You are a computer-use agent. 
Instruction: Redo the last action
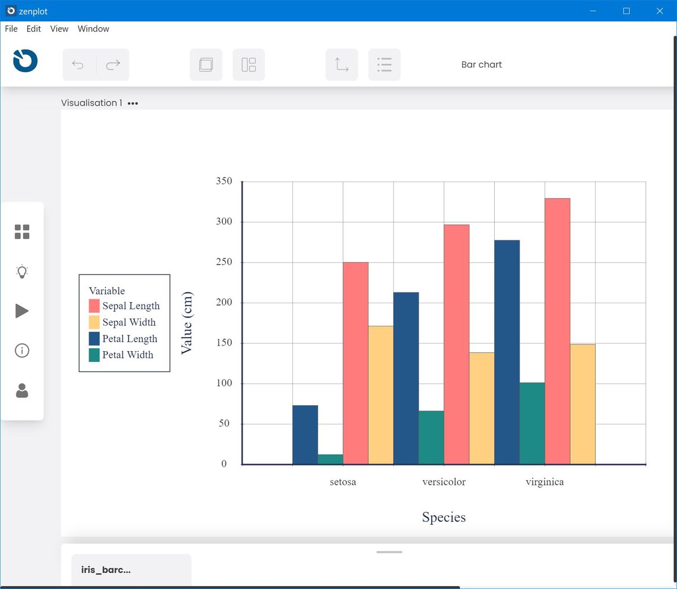point(113,64)
